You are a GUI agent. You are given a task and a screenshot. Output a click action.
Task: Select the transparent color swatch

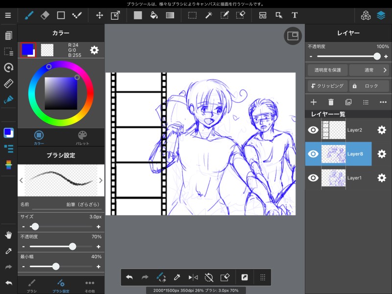coord(47,50)
